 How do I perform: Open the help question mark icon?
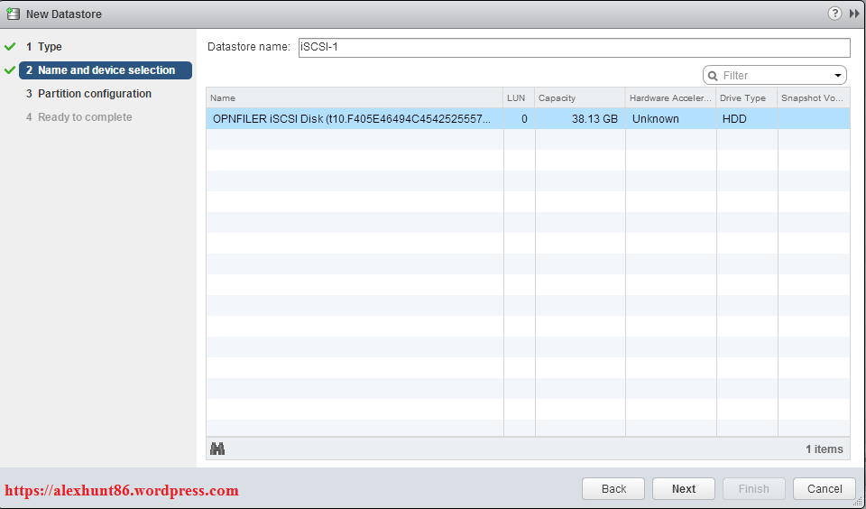(834, 14)
